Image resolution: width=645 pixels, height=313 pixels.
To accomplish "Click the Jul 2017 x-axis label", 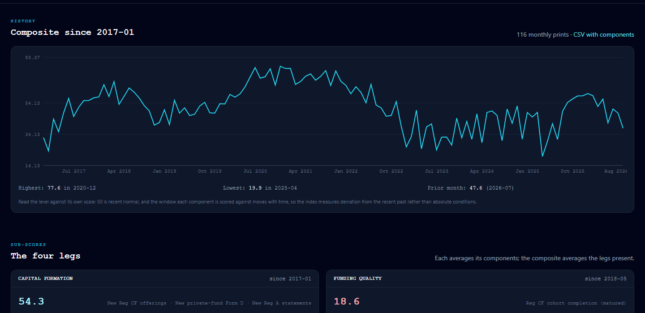I will pyautogui.click(x=73, y=171).
